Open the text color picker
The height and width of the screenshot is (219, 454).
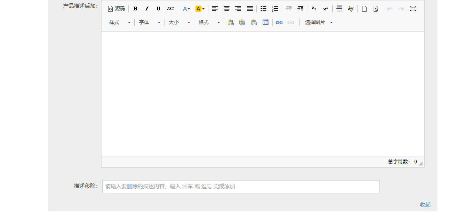pos(186,9)
